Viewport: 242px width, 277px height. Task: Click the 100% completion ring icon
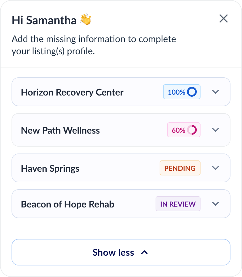(192, 92)
